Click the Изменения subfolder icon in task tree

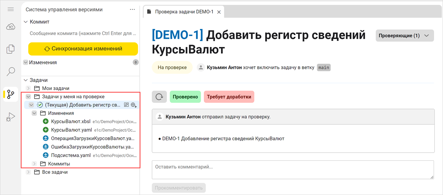pyautogui.click(x=43, y=113)
